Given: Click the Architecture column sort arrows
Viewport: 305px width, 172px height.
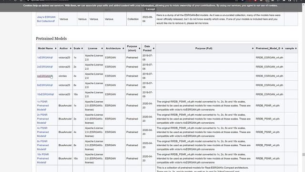Looking at the screenshot, I should point(123,48).
